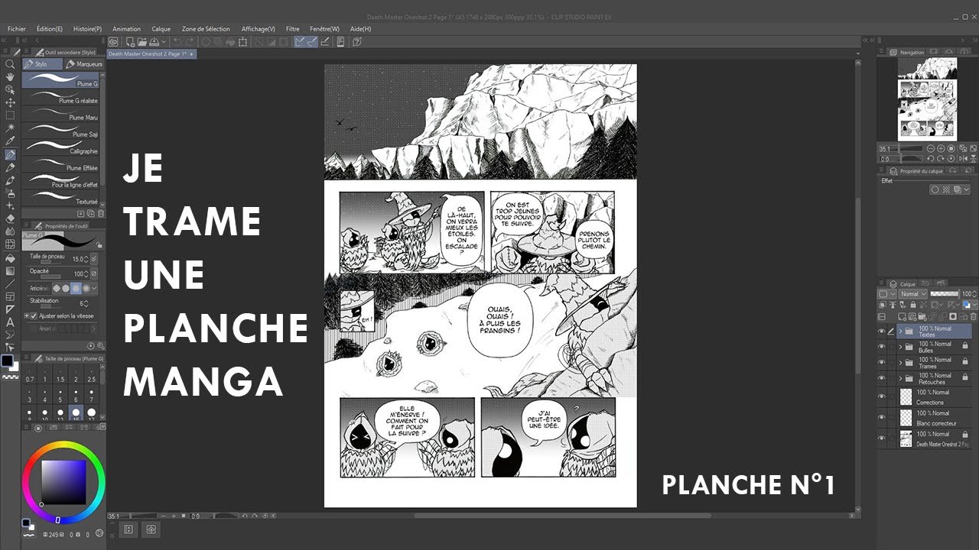The height and width of the screenshot is (550, 979).
Task: Open Clip Studio launcher icon in the command bar
Action: [113, 42]
